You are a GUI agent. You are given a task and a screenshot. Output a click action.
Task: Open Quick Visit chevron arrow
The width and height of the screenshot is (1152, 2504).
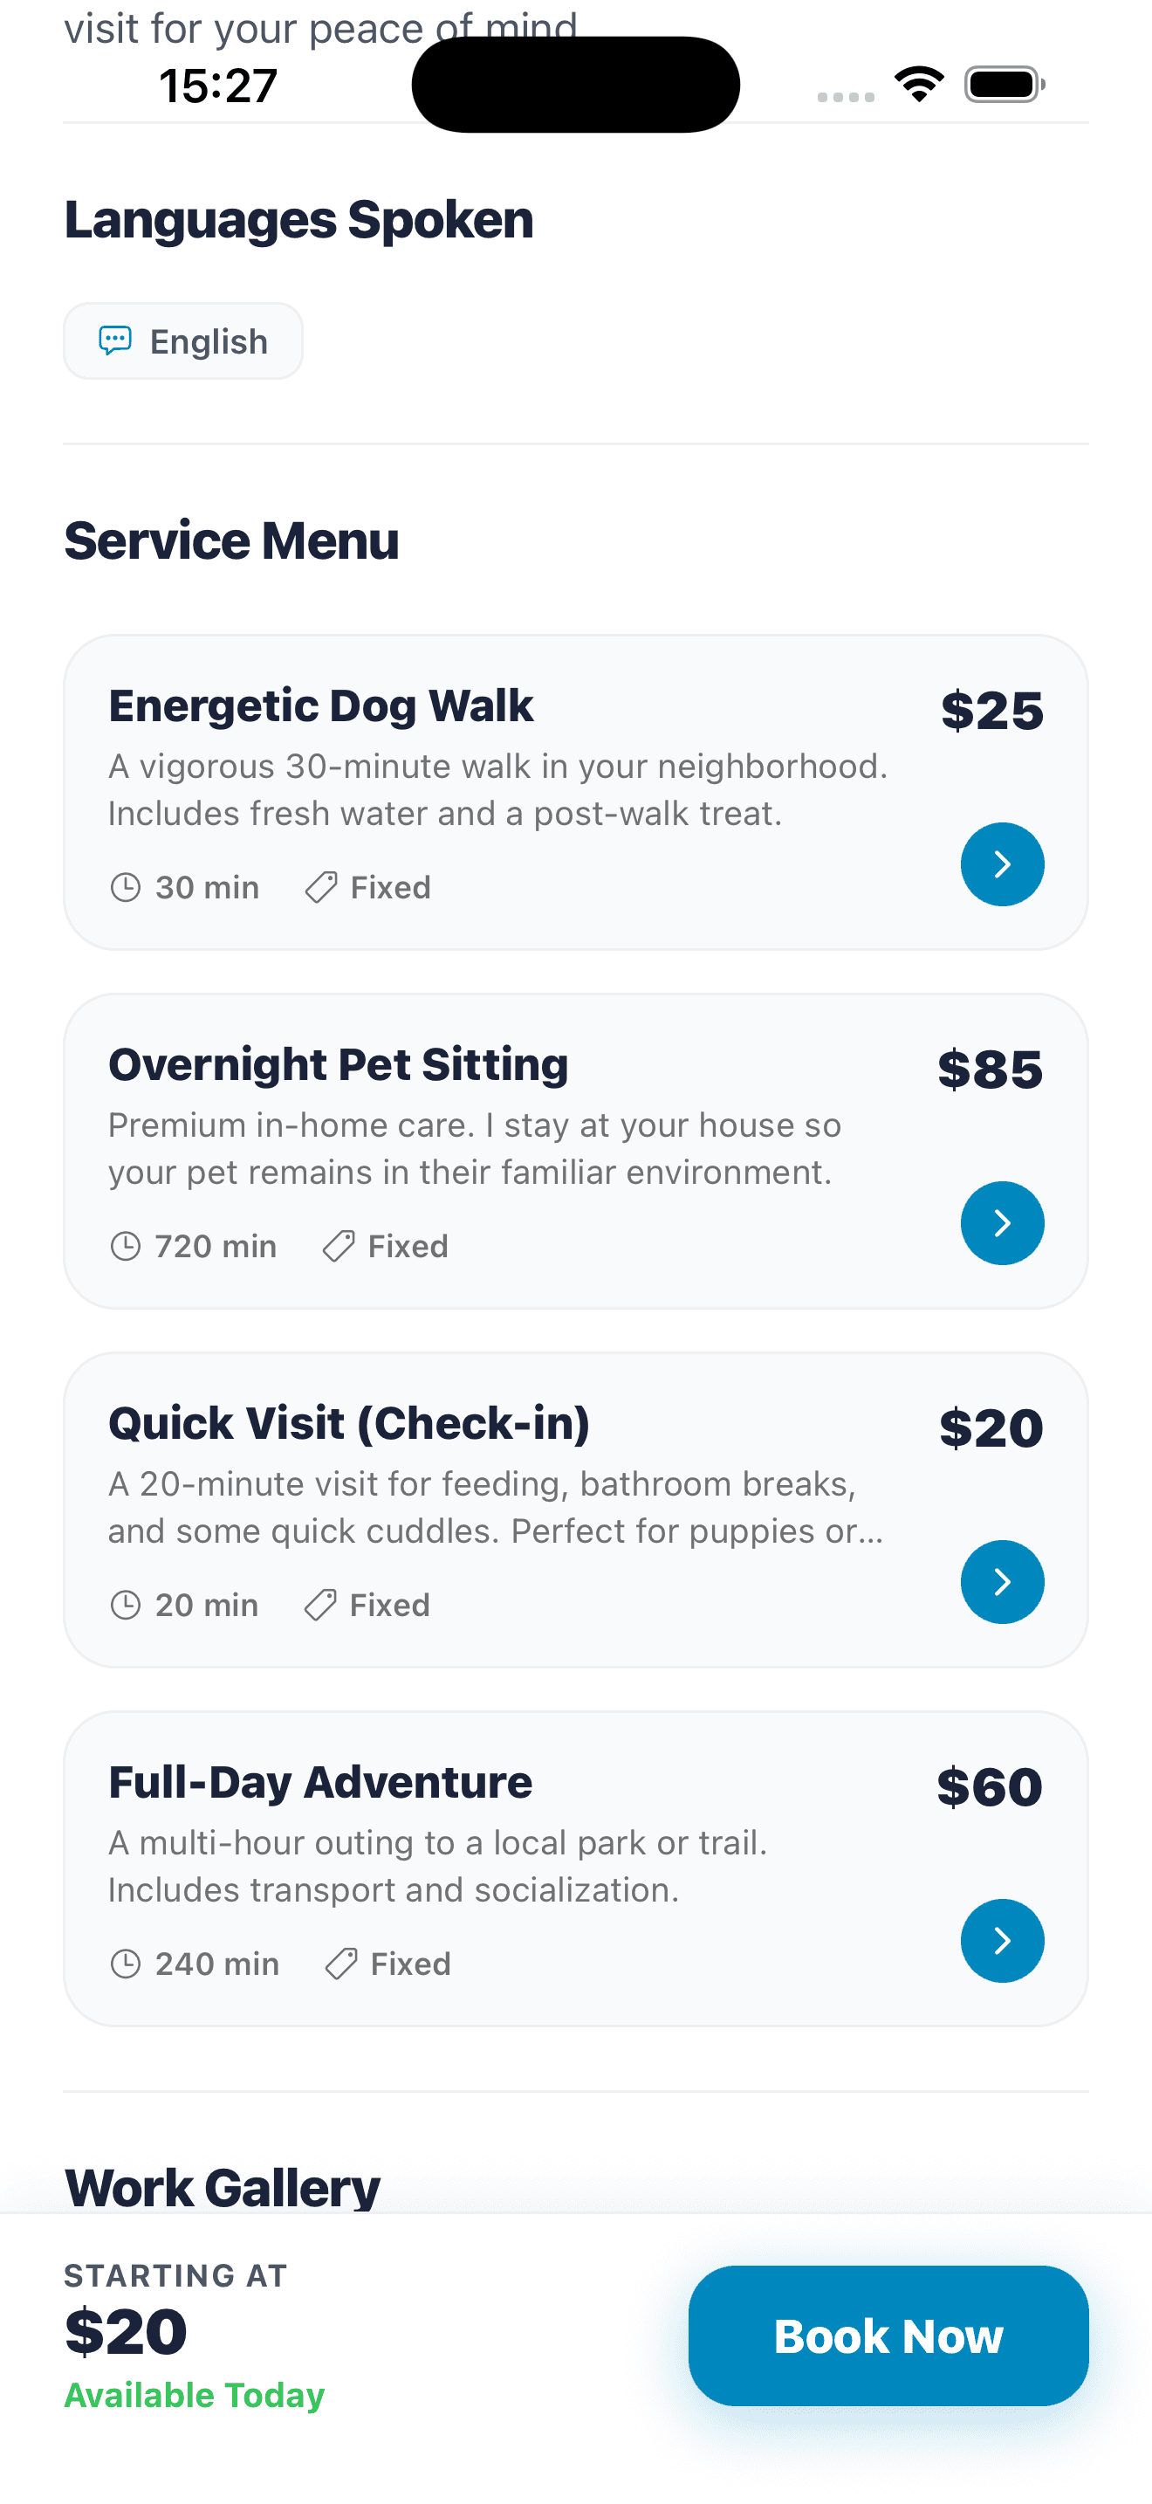coord(1001,1581)
